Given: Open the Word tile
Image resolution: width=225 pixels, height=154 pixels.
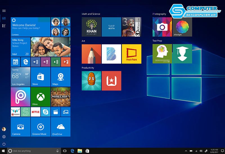Looking at the screenshot, I should tap(36, 62).
